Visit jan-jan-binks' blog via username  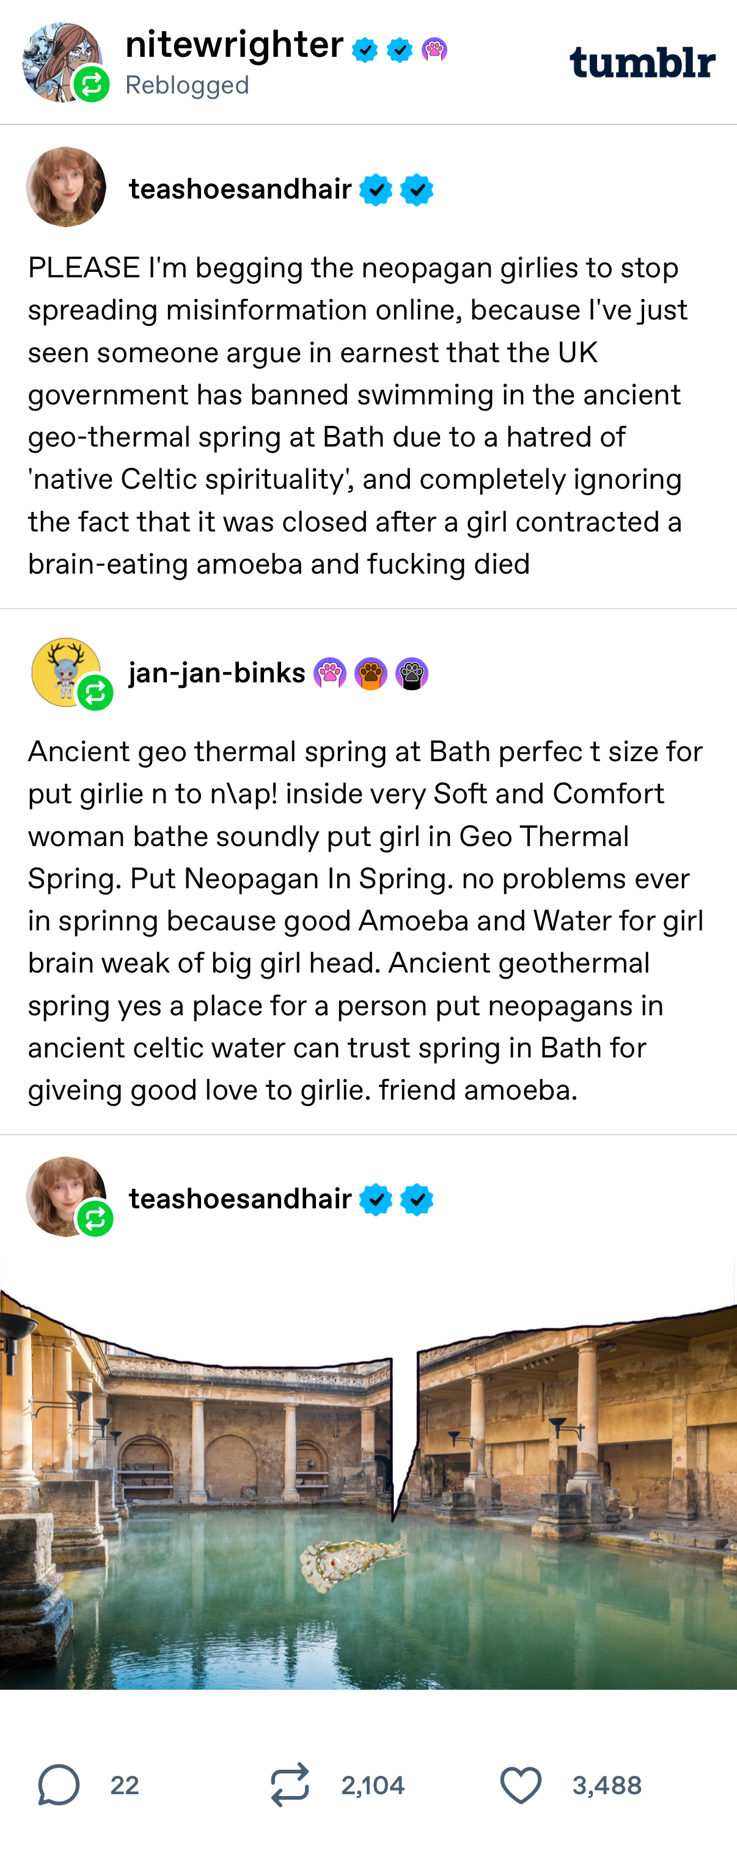point(217,673)
